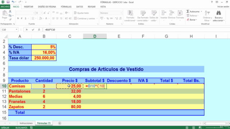230x129 pixels.
Task: Click the Save icon in quick access toolbar
Action: tap(8, 2)
